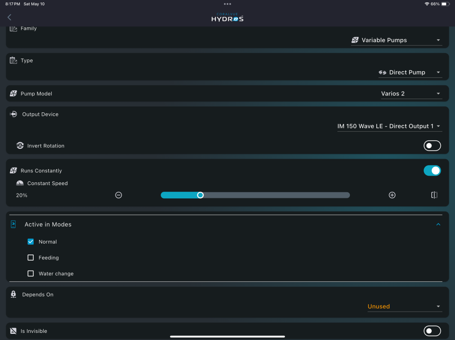Turn off Runs Constantly switch

click(x=432, y=171)
